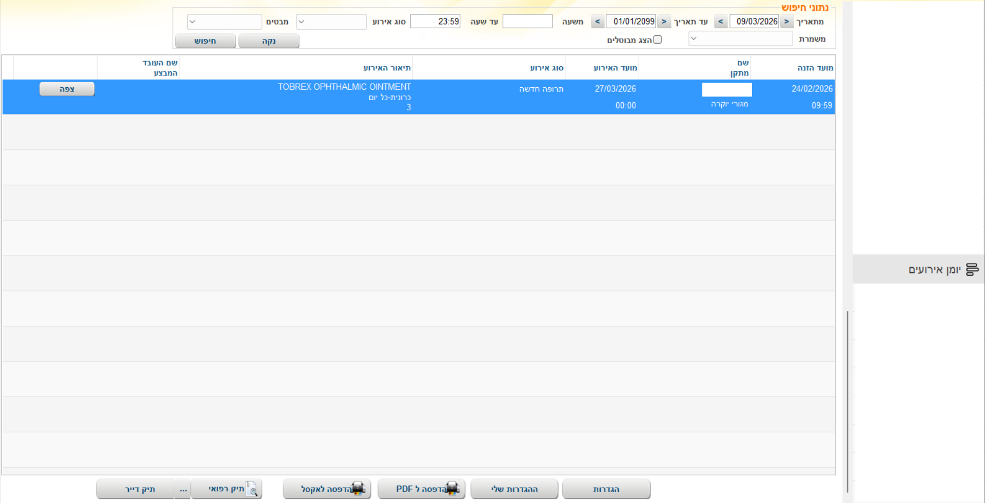Expand the סוג אירוע event type dropdown
985x503 pixels.
pos(331,22)
